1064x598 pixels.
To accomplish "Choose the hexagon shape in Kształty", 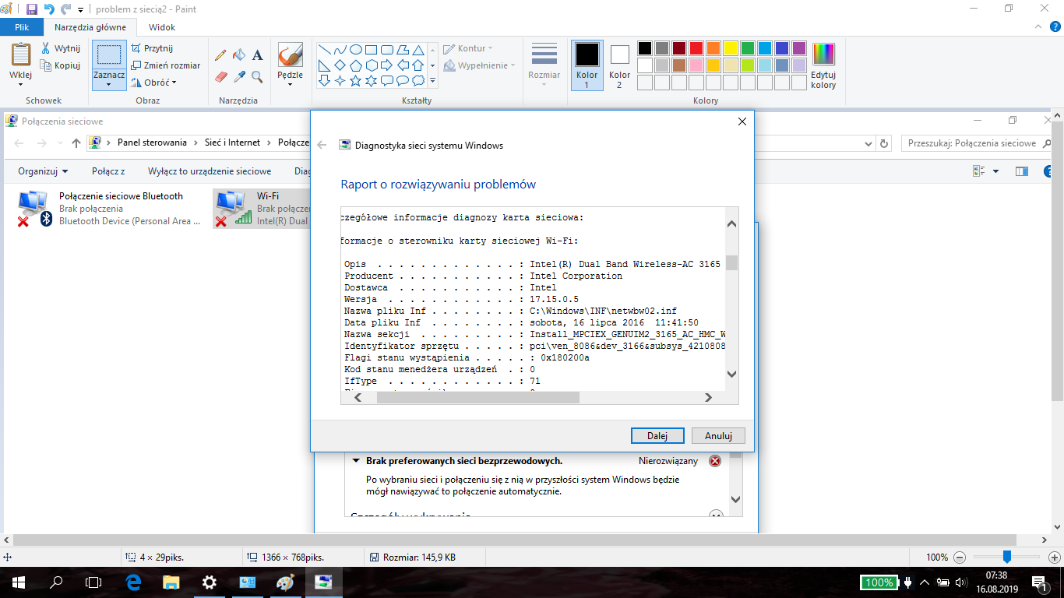I will [x=372, y=65].
